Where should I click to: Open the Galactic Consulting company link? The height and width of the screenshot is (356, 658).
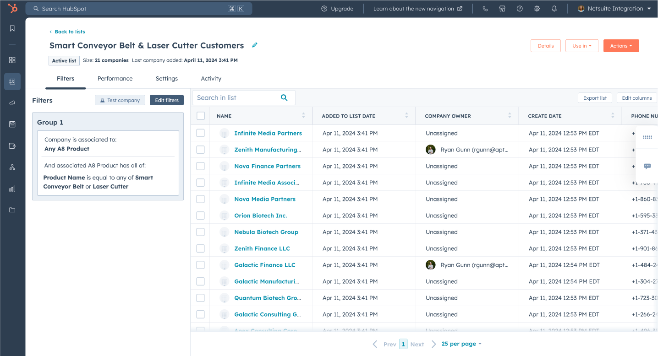click(x=268, y=314)
